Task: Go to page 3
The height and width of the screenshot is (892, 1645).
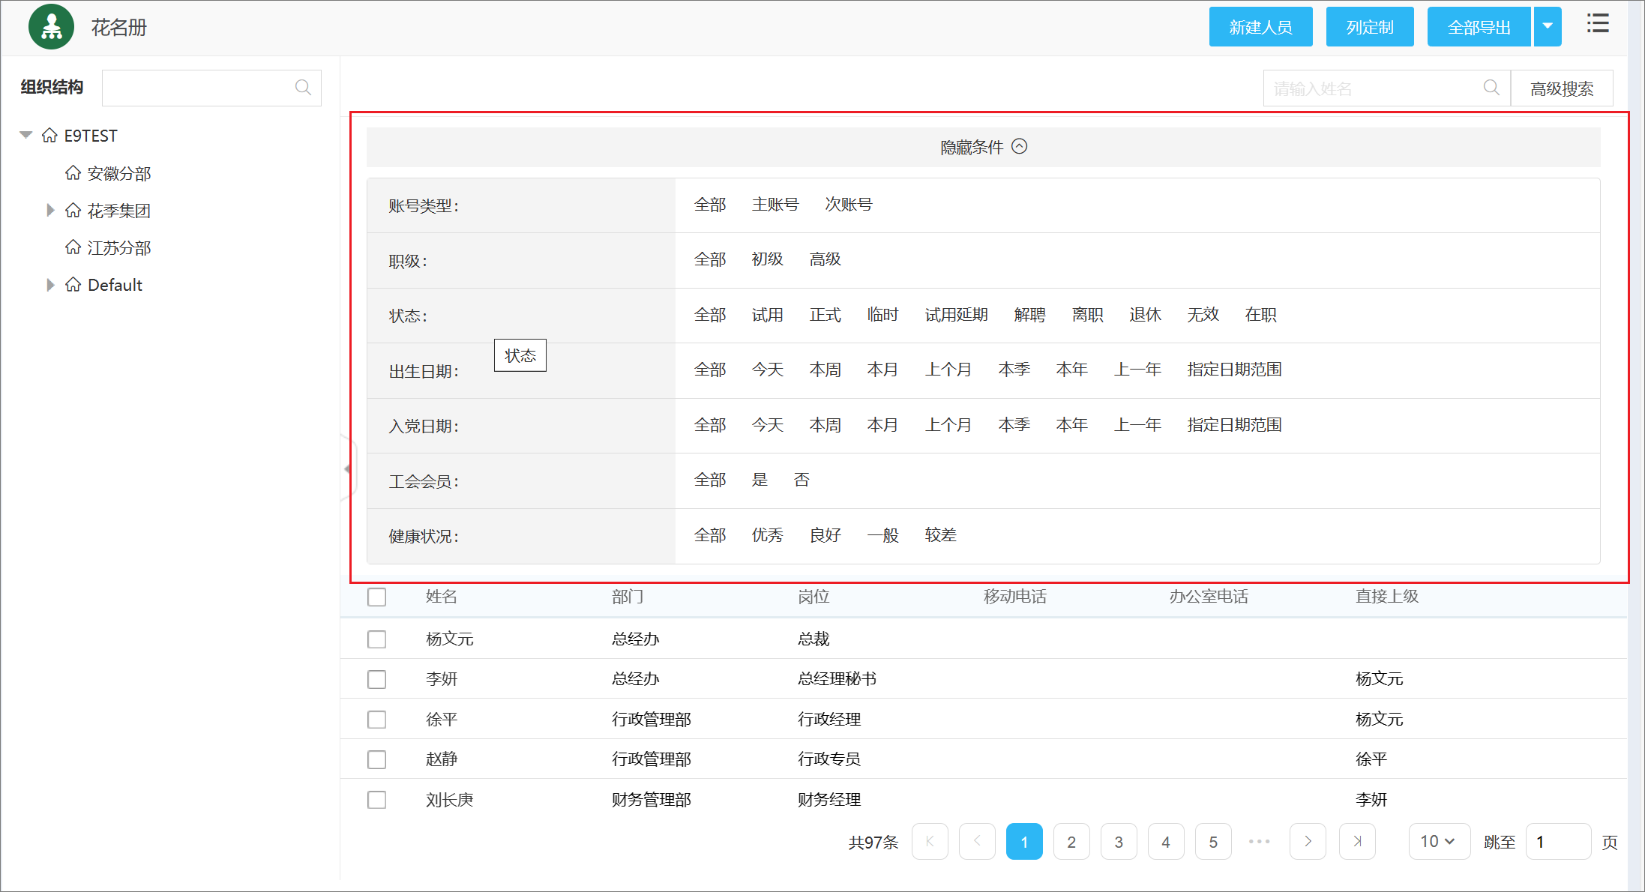Action: [x=1119, y=841]
